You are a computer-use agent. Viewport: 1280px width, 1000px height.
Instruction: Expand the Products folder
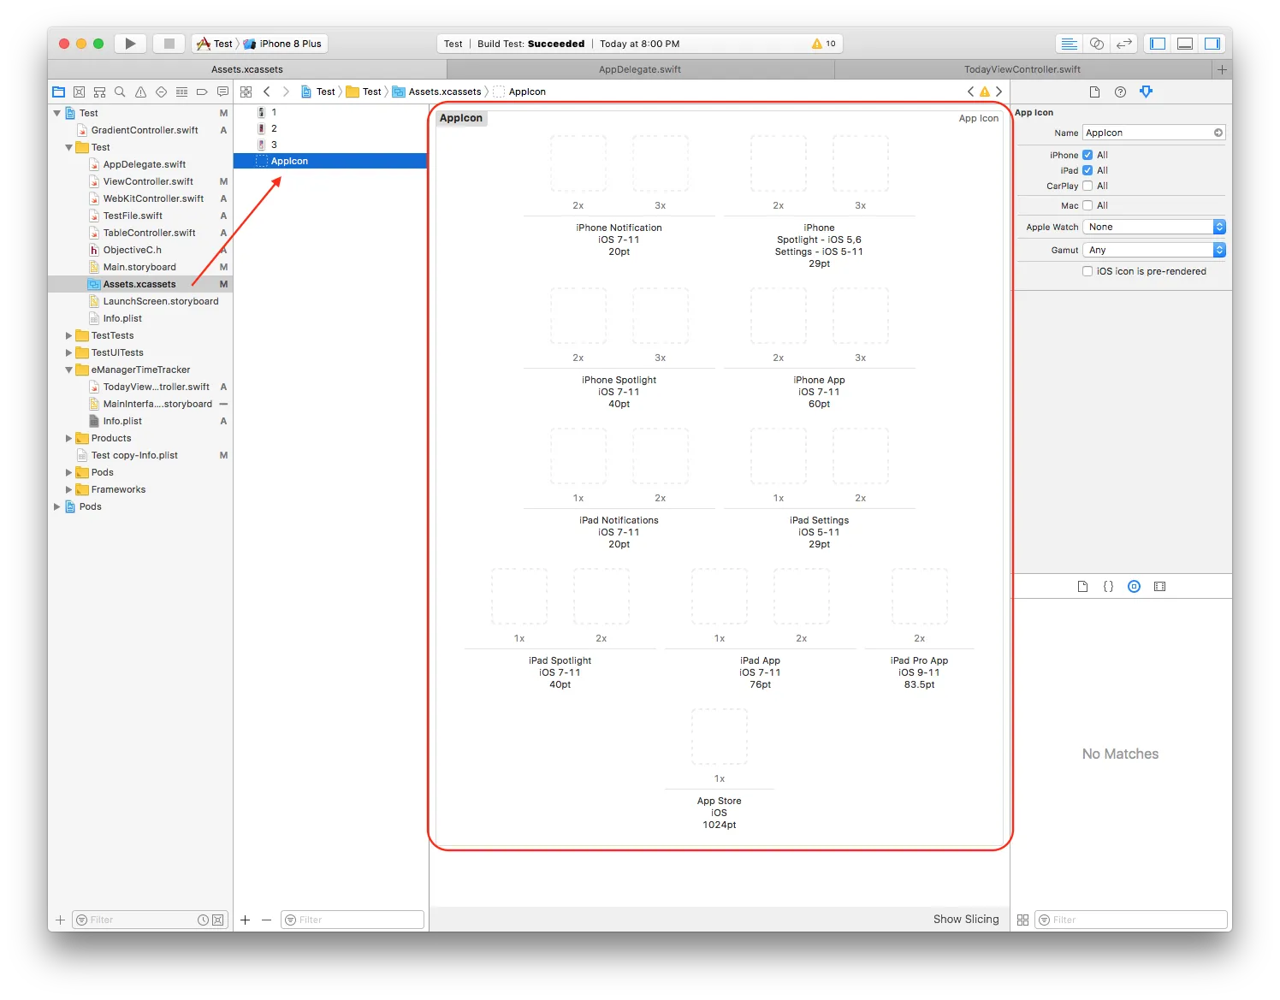(x=69, y=438)
